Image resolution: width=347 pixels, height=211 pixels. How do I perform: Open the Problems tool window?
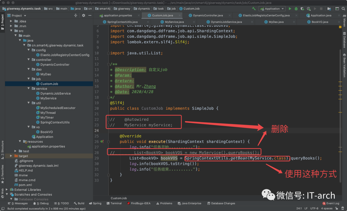tap(164, 203)
